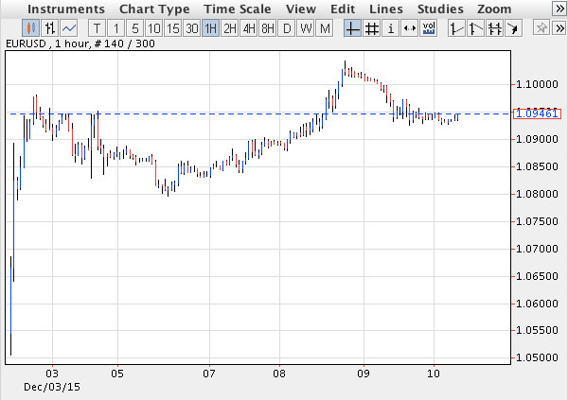
Task: Expand toolbar overflow chevron beside pin
Action: coord(559,28)
